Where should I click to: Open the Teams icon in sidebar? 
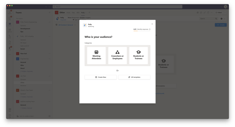pyautogui.click(x=10, y=24)
